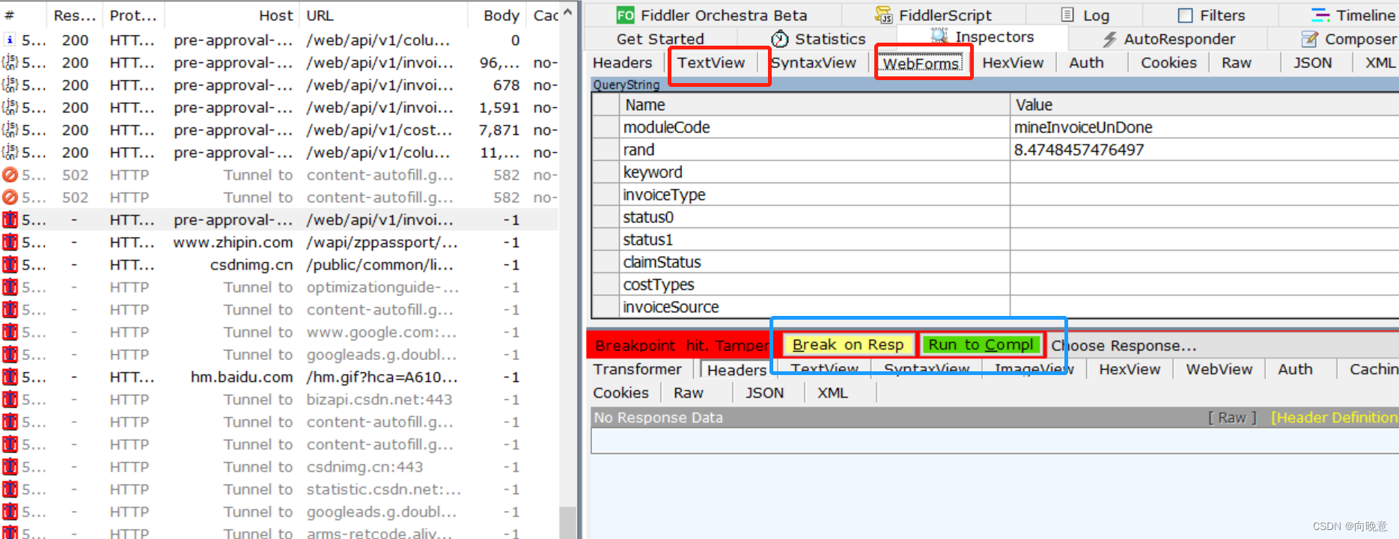Sort sessions by the Result column header

pos(74,15)
